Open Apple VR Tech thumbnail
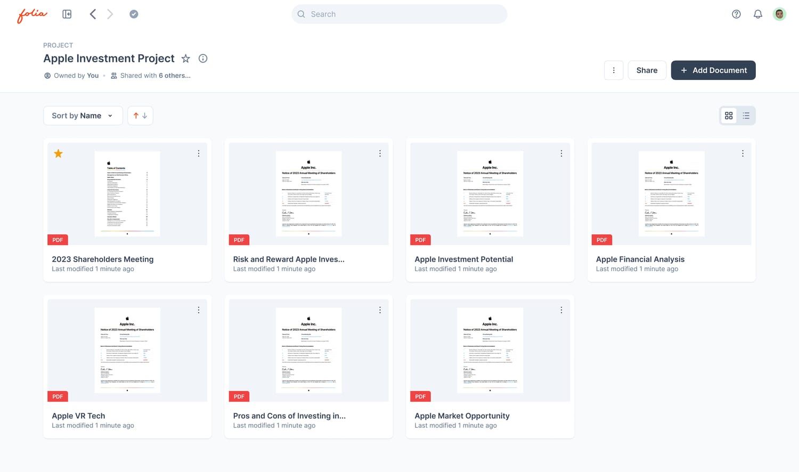The image size is (799, 472). [x=127, y=351]
